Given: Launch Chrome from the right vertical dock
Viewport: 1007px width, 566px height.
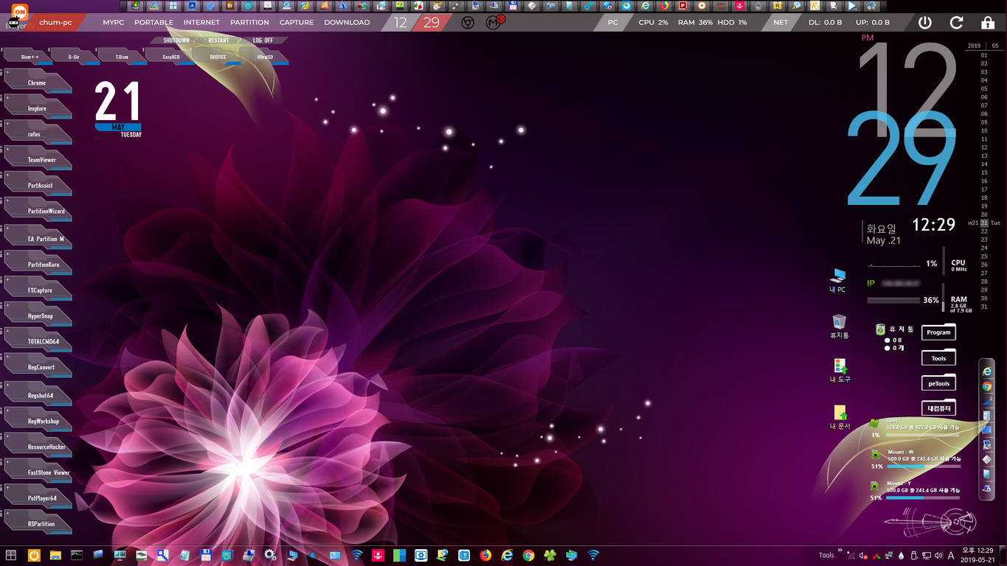Looking at the screenshot, I should point(987,386).
